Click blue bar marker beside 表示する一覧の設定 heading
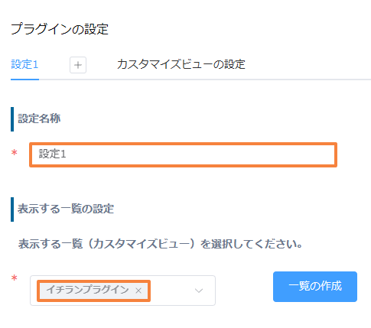The image size is (371, 328). [12, 209]
